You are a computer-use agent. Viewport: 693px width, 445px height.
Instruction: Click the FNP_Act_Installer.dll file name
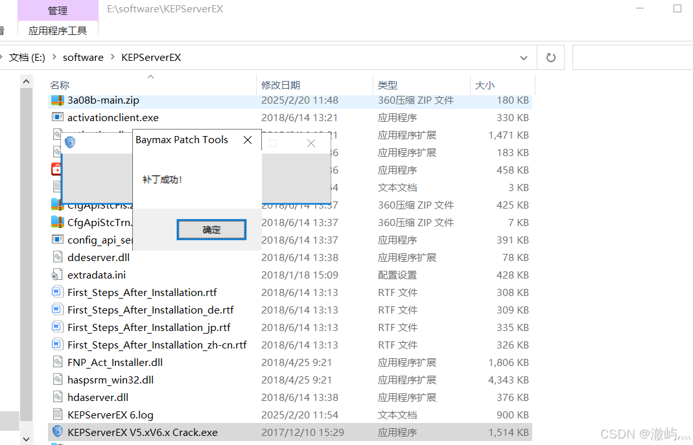(115, 363)
